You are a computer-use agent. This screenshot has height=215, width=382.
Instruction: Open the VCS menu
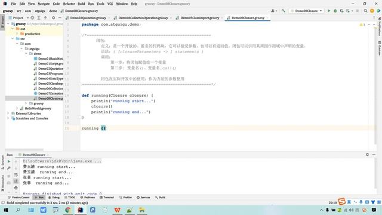tap(110, 4)
